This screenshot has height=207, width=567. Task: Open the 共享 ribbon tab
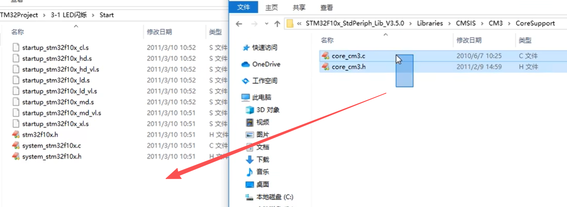[x=299, y=7]
